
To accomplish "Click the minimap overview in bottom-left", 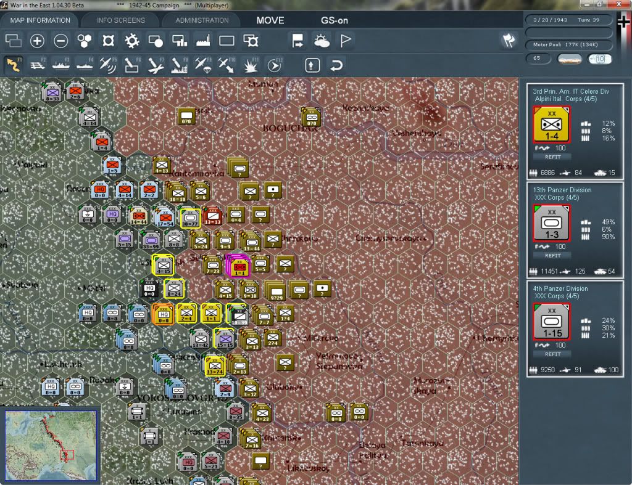I will point(51,445).
